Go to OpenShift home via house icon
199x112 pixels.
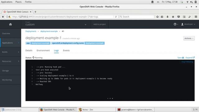point(10,24)
